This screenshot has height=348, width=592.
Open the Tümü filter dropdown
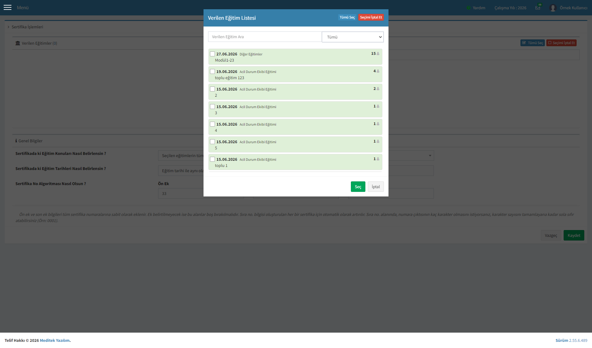click(x=353, y=37)
